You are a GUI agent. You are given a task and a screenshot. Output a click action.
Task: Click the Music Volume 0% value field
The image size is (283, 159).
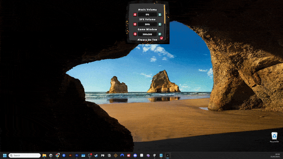(147, 14)
